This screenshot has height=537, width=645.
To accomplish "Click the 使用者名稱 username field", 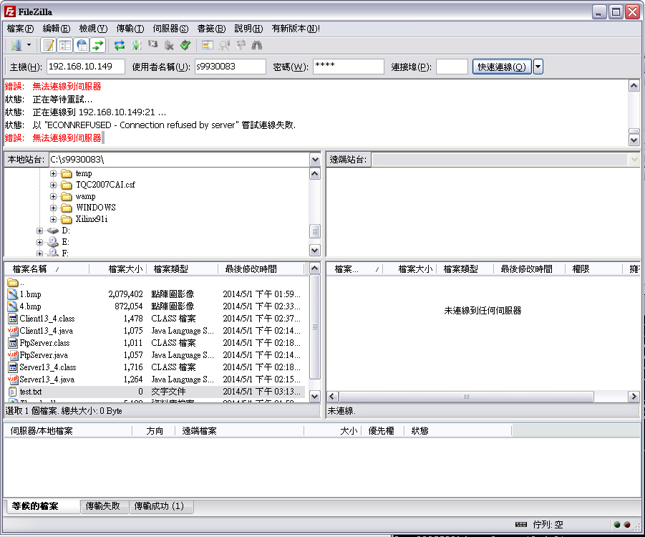I will pos(231,67).
